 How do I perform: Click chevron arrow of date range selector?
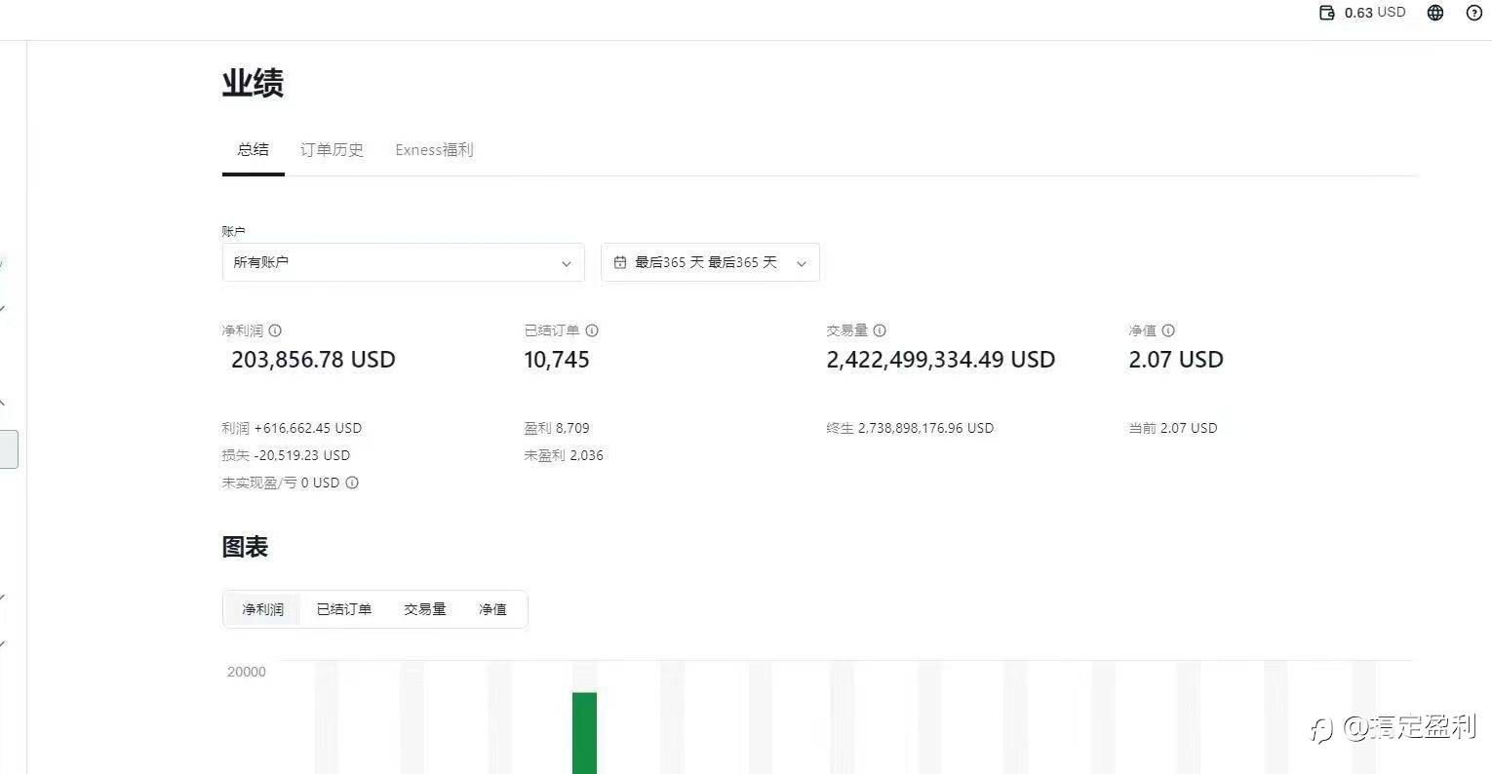point(802,263)
